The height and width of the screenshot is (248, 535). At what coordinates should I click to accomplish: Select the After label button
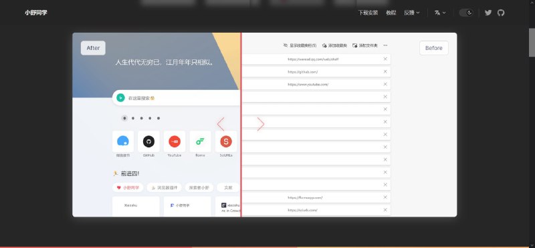coord(93,48)
